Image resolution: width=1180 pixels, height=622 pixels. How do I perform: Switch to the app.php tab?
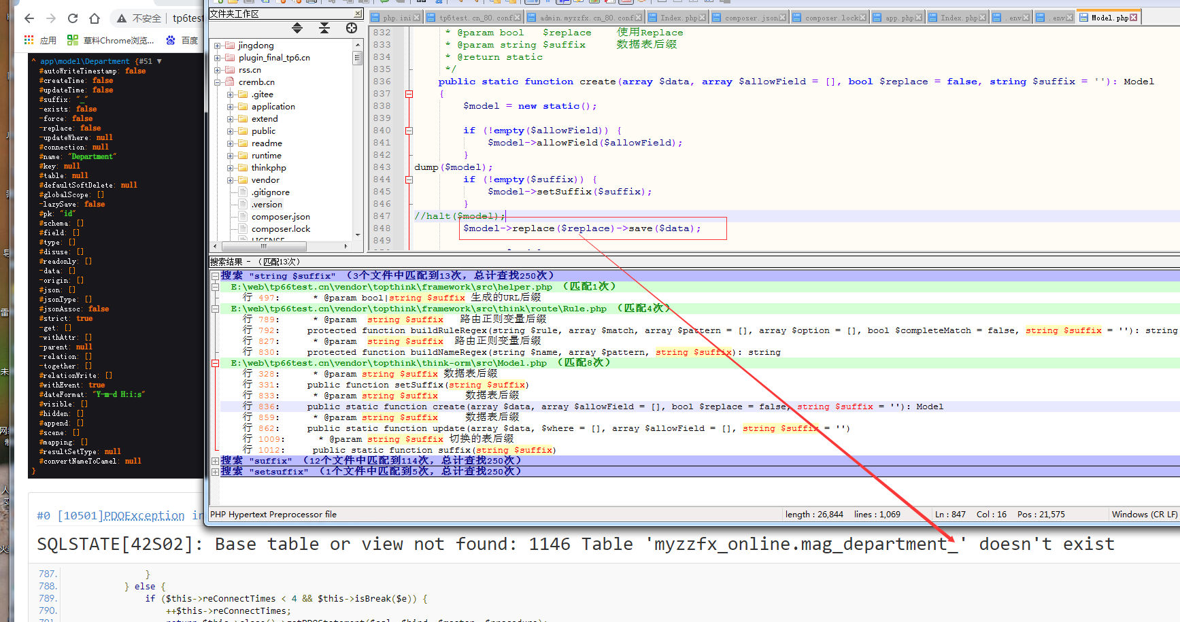pyautogui.click(x=897, y=18)
